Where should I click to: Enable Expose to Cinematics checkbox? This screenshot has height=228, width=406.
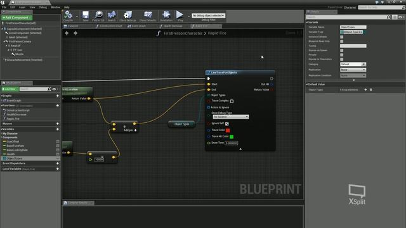(341, 59)
